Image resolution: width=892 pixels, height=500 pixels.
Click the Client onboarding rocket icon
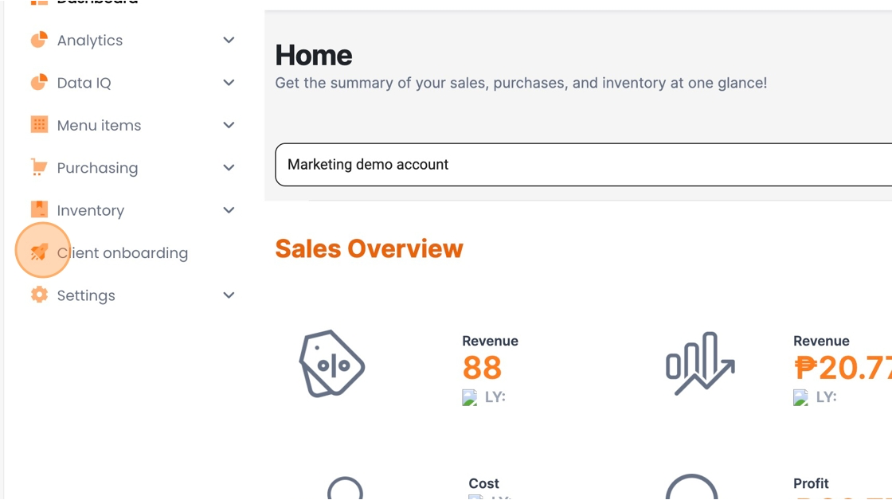click(39, 252)
